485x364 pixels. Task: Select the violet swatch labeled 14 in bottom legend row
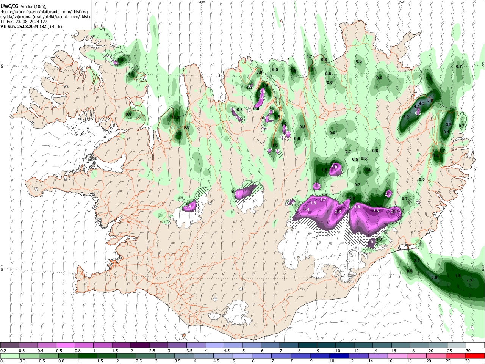point(377,356)
